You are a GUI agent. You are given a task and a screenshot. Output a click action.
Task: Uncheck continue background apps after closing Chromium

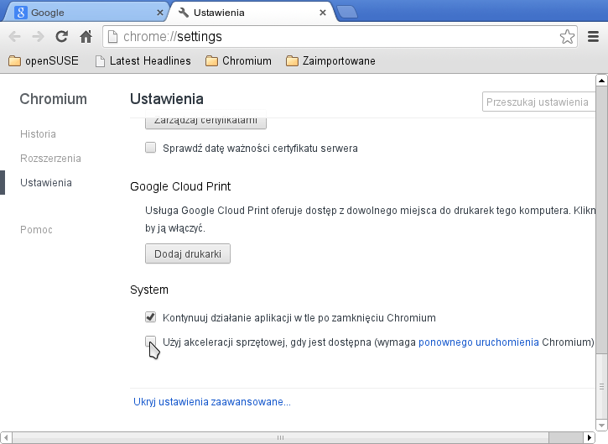[x=151, y=318]
